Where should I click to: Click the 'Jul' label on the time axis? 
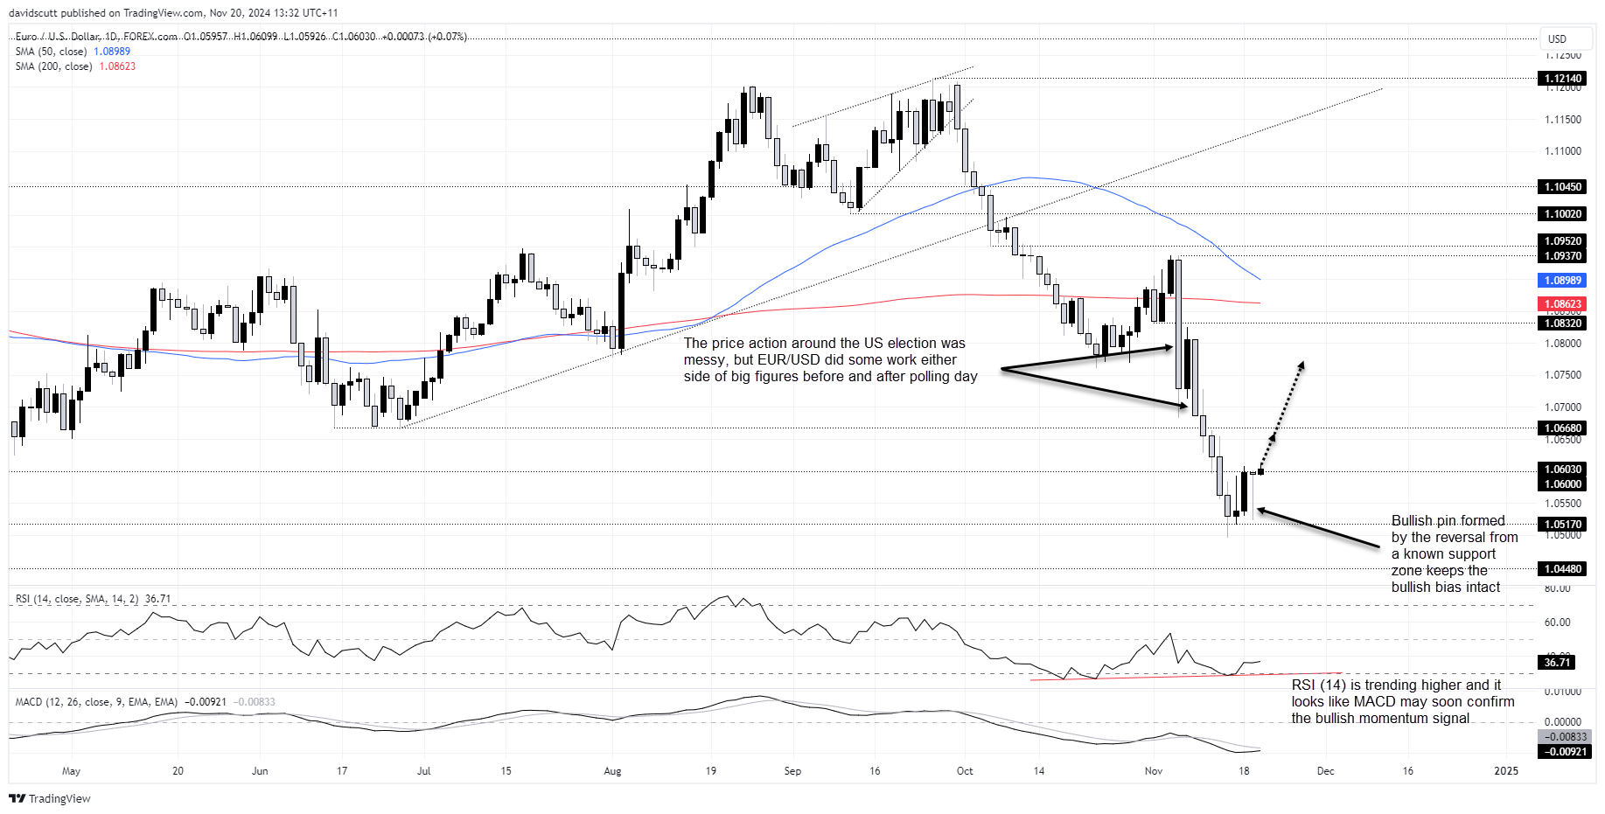tap(424, 771)
